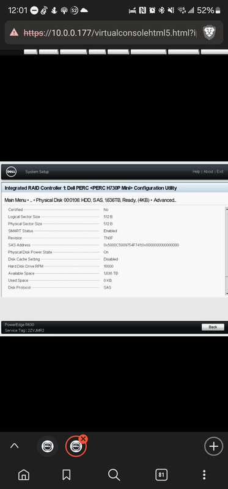Click the Advanced... breadcrumb
Viewport: 228px width, 489px height.
165,200
